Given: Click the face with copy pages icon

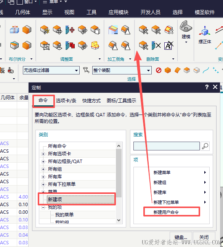Looking at the screenshot, I should click(x=95, y=30).
